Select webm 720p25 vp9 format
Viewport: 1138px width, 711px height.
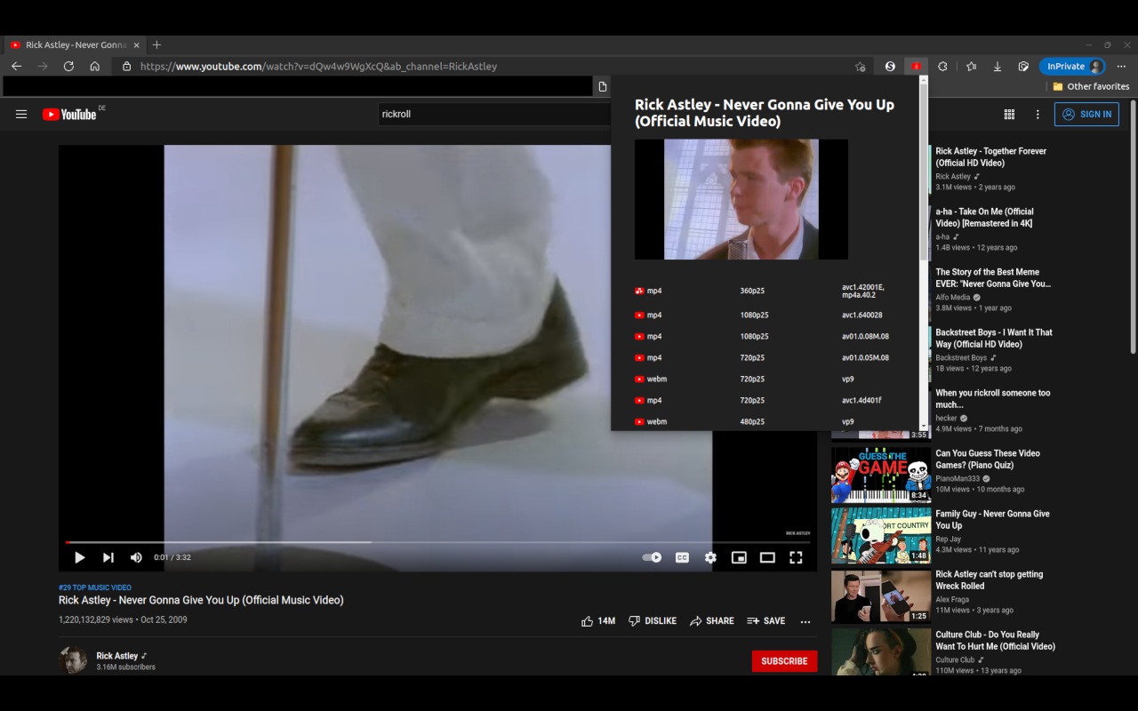765,379
